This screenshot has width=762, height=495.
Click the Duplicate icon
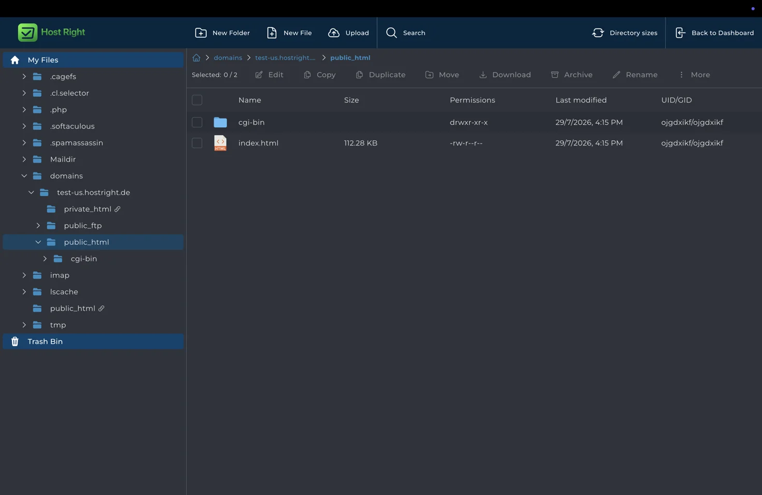(359, 75)
